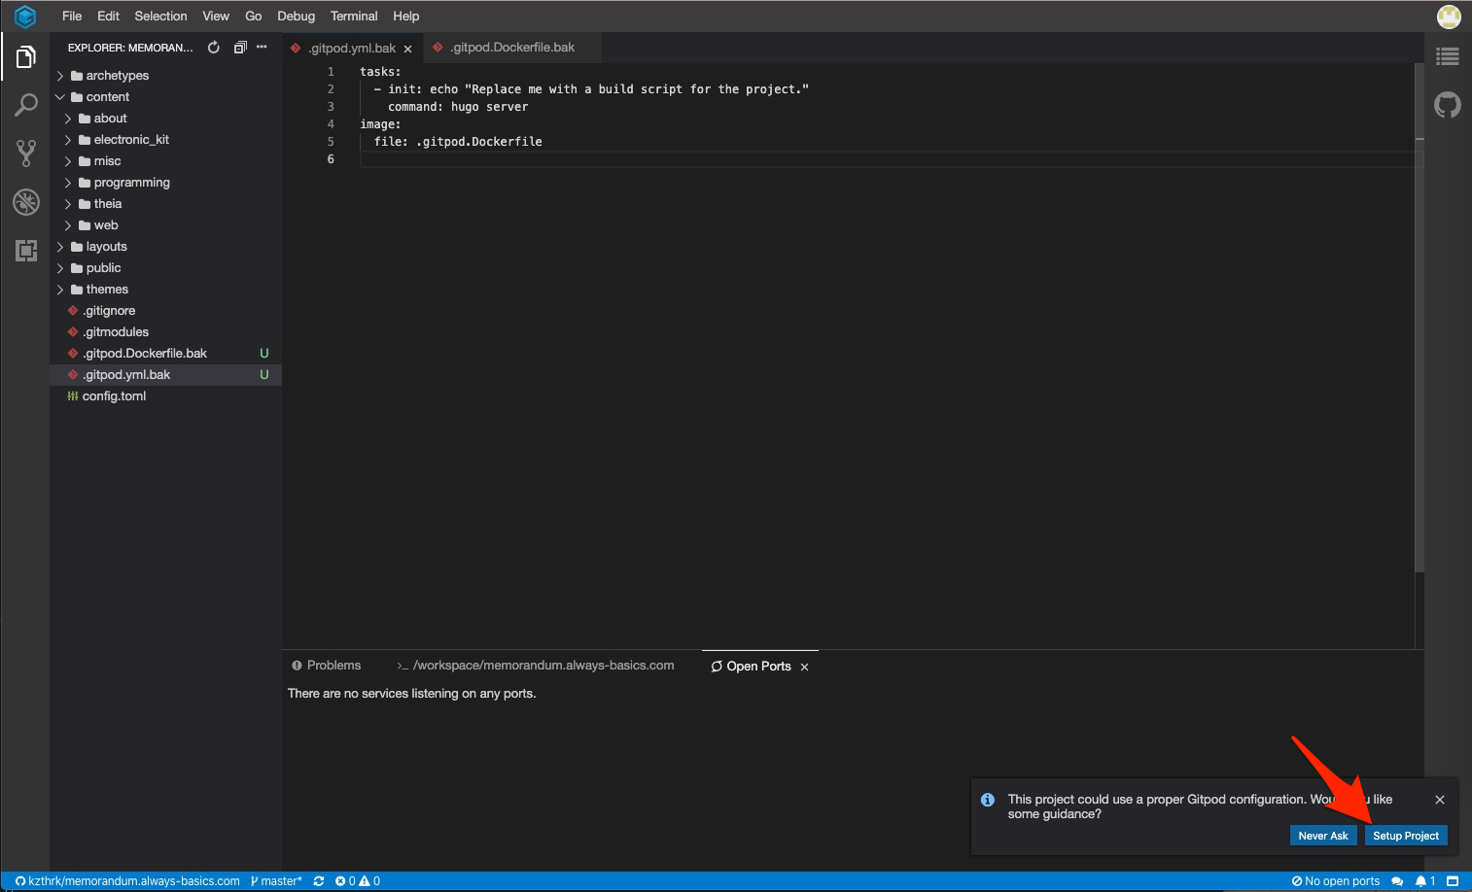Click errors and warnings count in status bar

pyautogui.click(x=358, y=881)
